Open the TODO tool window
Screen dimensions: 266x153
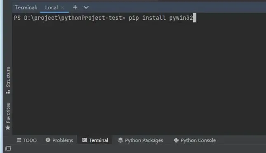click(x=27, y=140)
